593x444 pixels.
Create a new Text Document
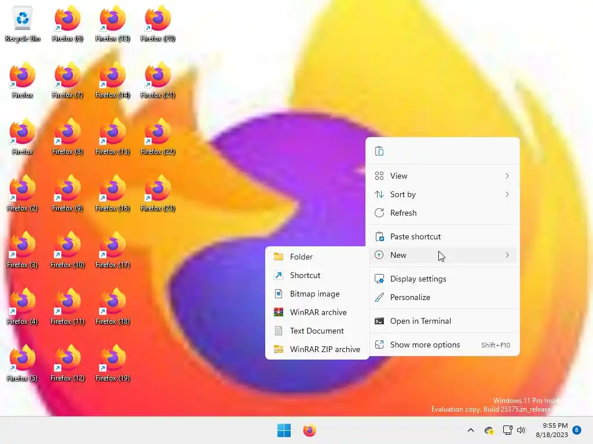tap(317, 331)
